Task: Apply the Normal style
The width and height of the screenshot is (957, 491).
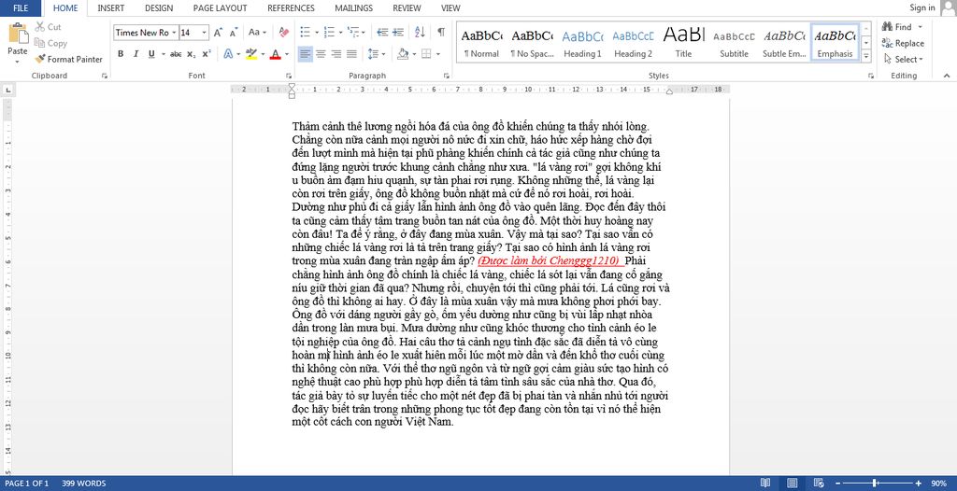Action: tap(481, 43)
